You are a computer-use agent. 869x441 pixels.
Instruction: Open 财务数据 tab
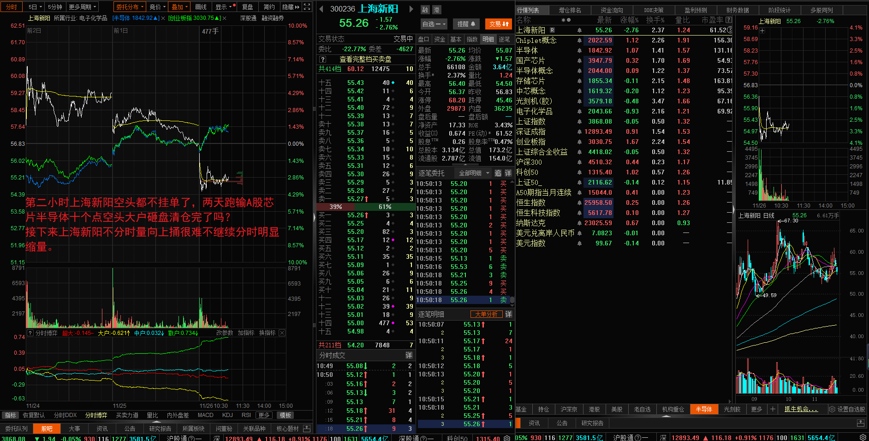coord(738,10)
